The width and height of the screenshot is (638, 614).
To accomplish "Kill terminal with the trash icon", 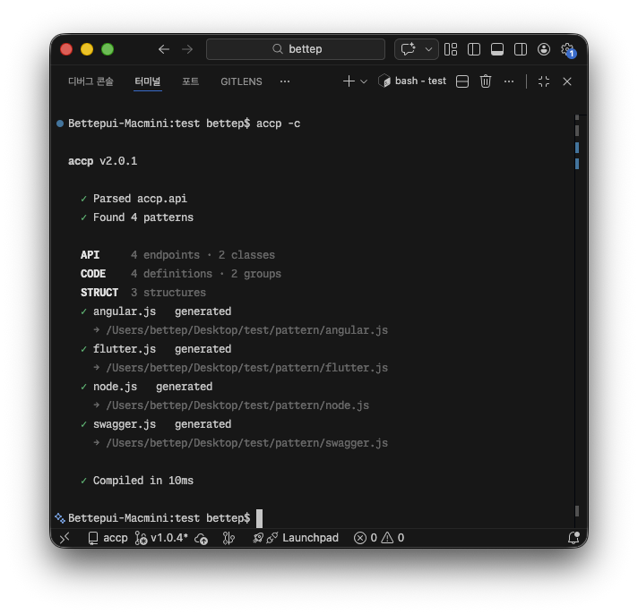I will [x=486, y=81].
